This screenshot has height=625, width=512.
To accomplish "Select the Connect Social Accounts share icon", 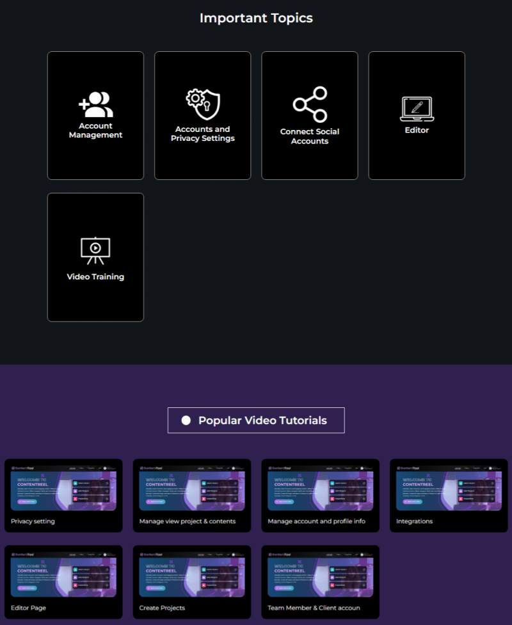I will [x=309, y=104].
